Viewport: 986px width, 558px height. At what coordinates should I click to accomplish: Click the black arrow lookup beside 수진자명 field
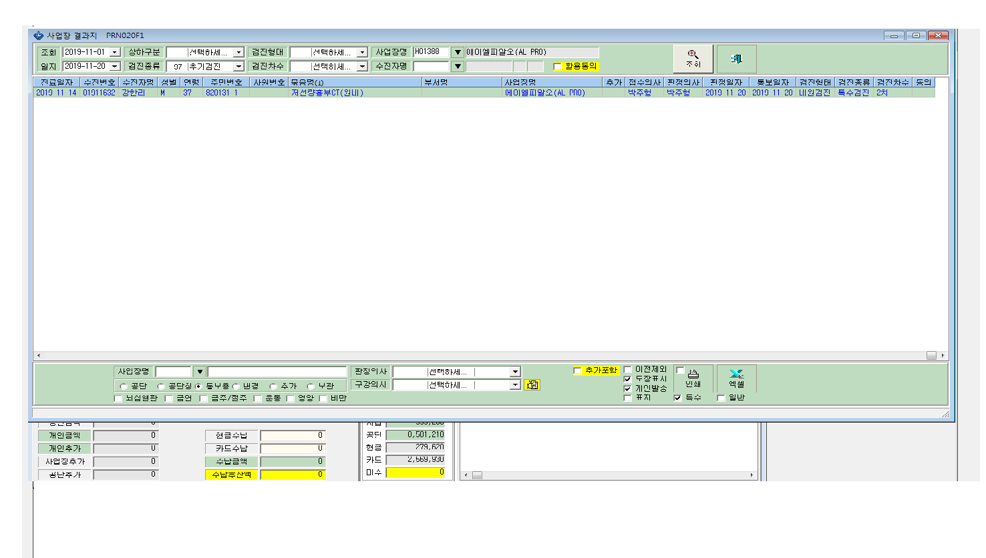click(x=458, y=66)
